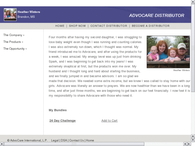Click the vertical scrollbar thumb
The image size is (195, 146).
tap(193, 48)
